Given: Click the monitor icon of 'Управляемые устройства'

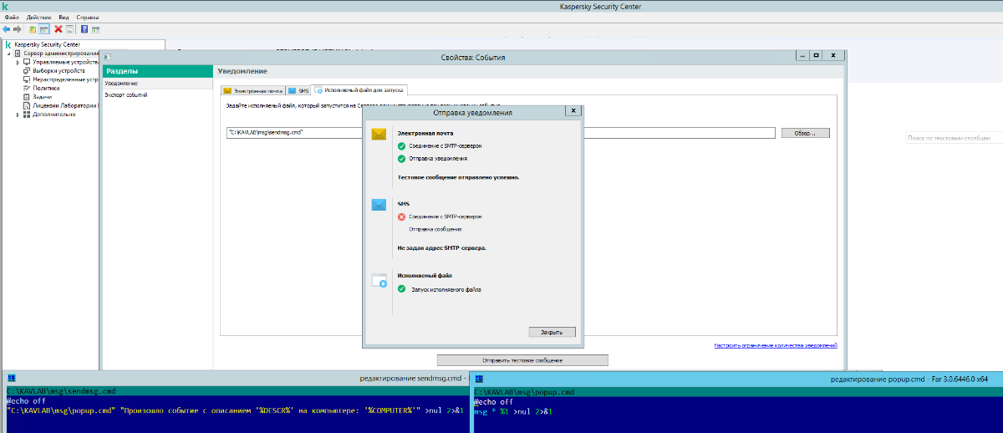Looking at the screenshot, I should point(28,63).
